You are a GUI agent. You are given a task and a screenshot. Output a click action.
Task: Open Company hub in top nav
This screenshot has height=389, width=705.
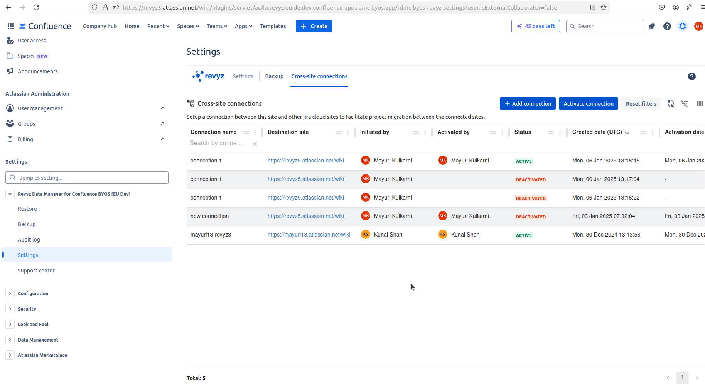pyautogui.click(x=100, y=26)
